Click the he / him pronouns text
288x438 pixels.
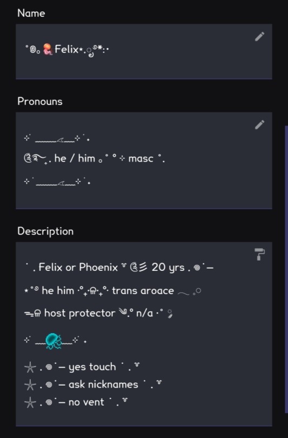(75, 158)
